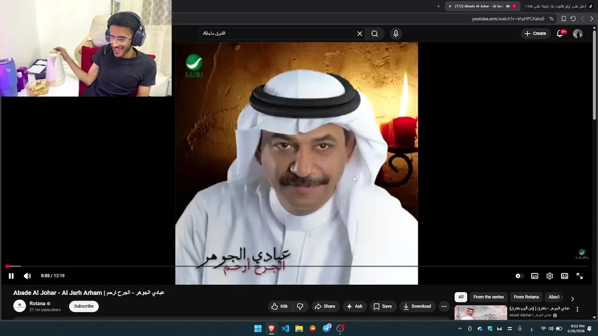The image size is (598, 336).
Task: Mute the video volume speaker icon
Action: 28,276
